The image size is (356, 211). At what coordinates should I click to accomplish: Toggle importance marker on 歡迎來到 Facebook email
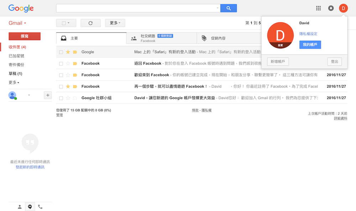click(75, 75)
